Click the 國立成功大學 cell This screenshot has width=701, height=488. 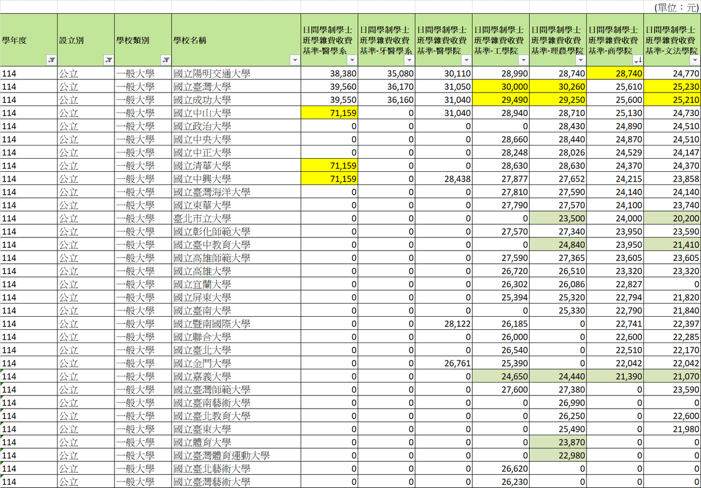point(236,100)
